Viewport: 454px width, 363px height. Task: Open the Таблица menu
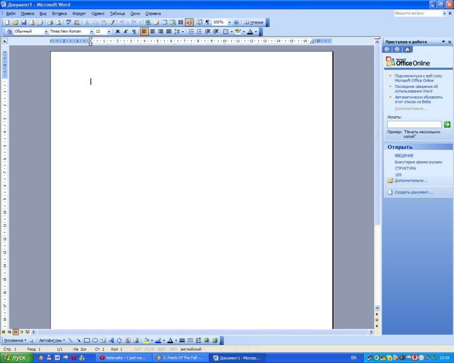point(117,13)
